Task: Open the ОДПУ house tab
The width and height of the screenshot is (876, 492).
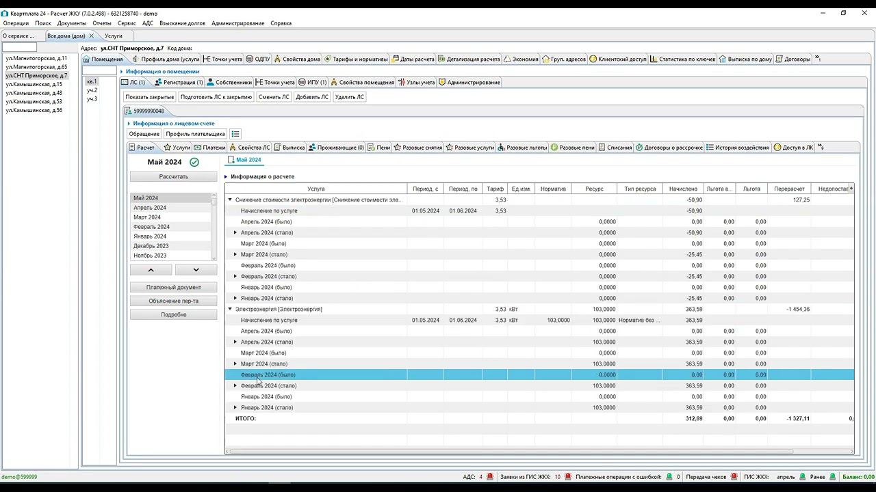Action: [x=258, y=59]
